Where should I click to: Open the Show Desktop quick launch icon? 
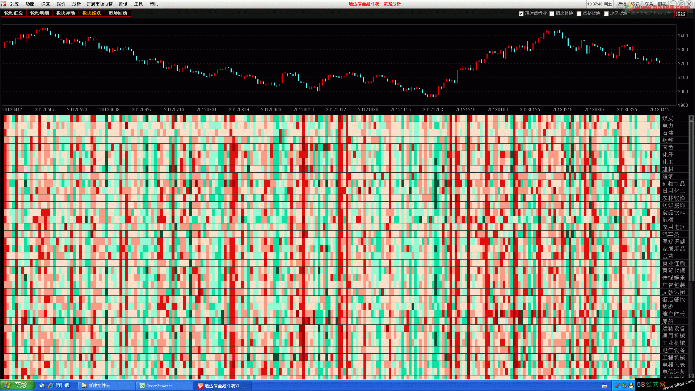coord(42,386)
